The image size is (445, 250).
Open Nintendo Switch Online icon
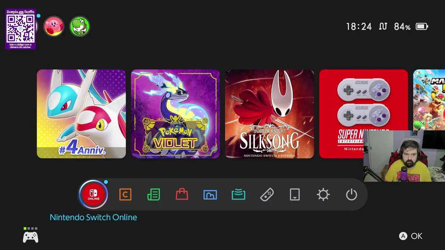pos(93,194)
